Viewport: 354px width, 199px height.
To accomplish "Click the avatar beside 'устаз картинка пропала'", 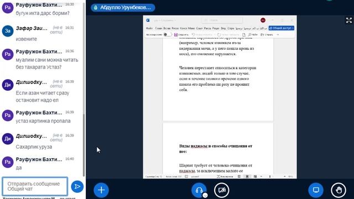I will coord(8,116).
